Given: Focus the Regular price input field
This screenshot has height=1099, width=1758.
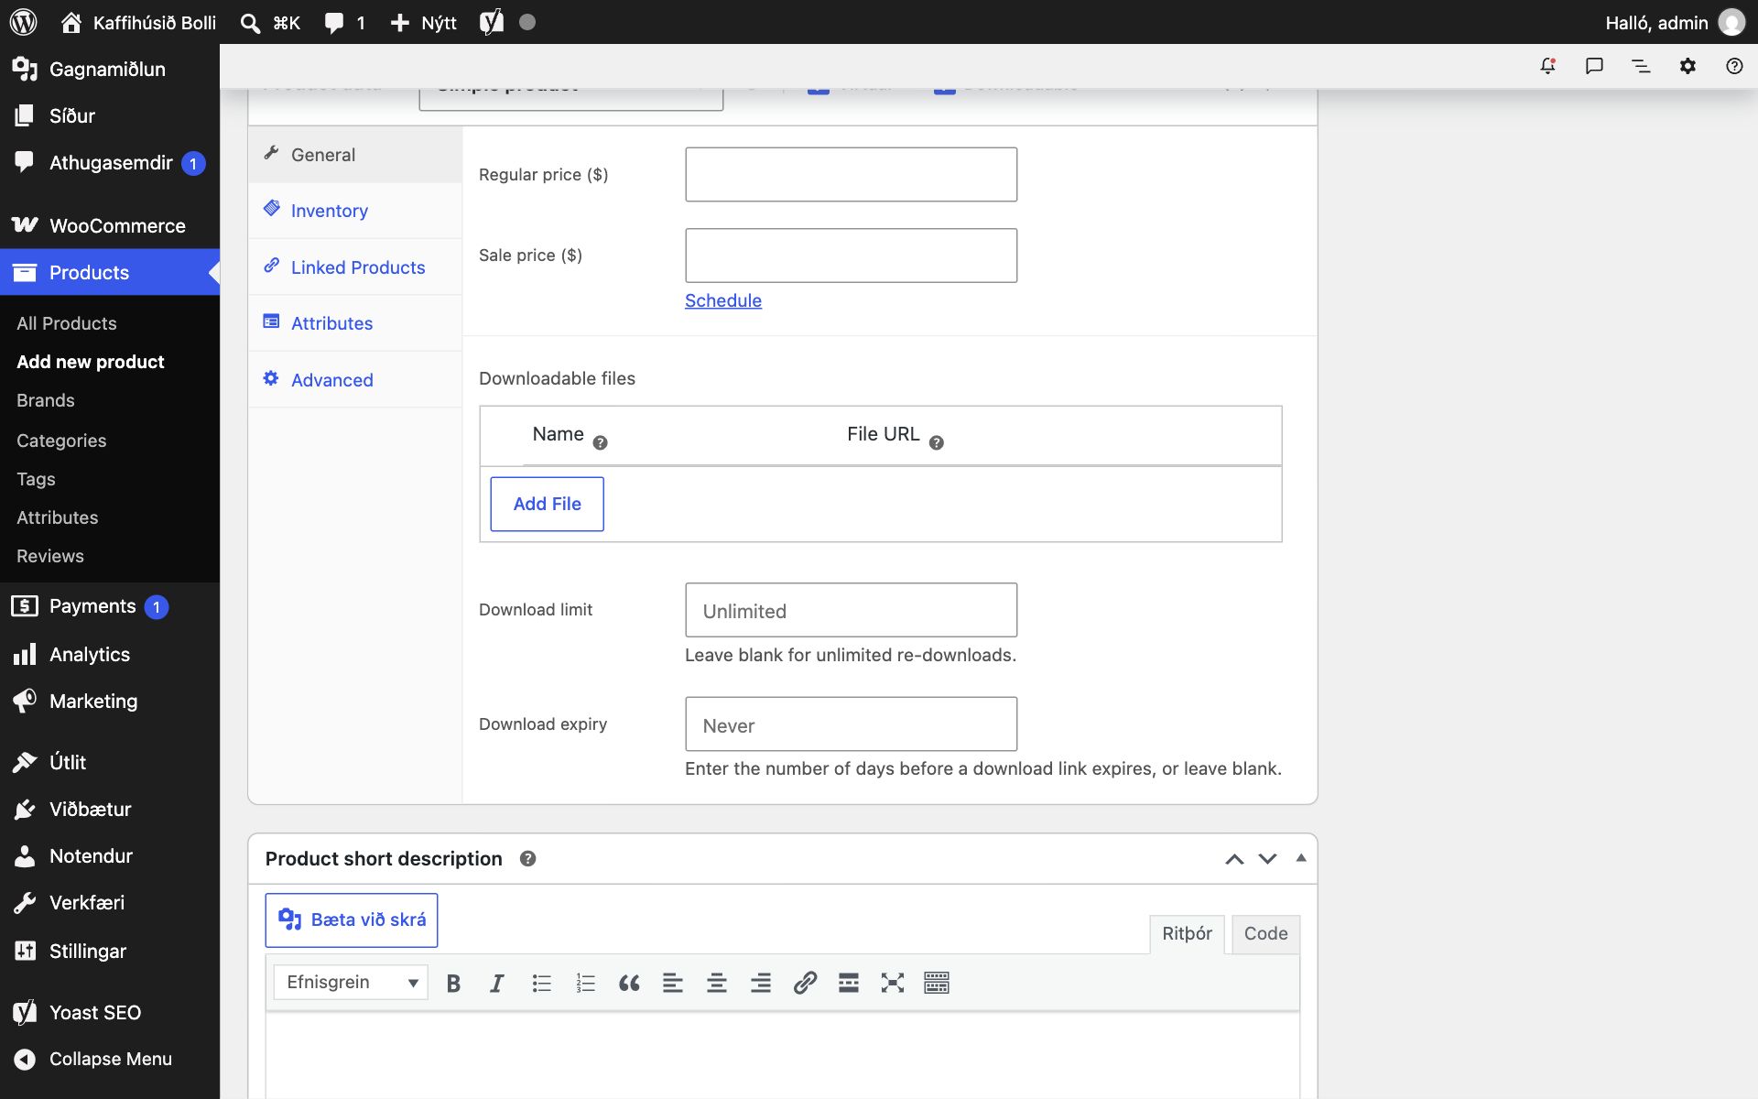Looking at the screenshot, I should (x=851, y=174).
